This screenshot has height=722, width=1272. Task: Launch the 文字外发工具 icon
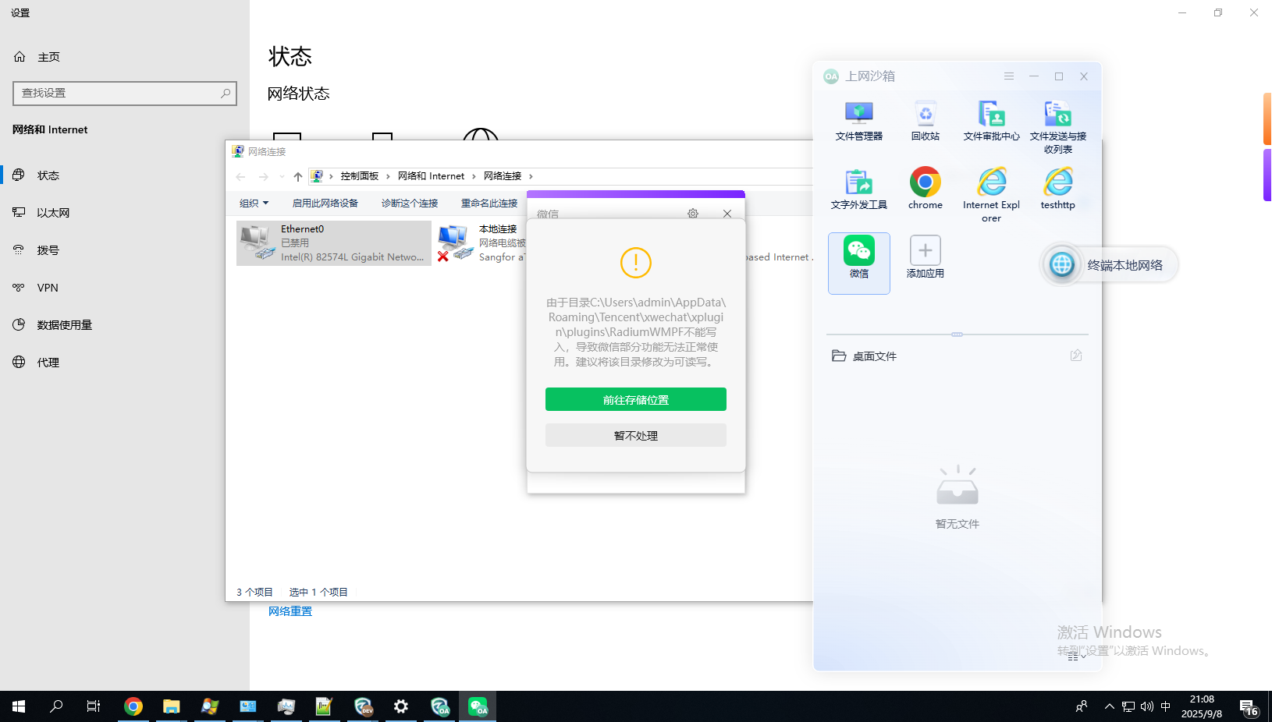858,183
